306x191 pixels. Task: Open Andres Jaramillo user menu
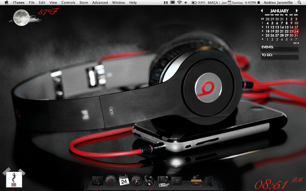(278, 3)
